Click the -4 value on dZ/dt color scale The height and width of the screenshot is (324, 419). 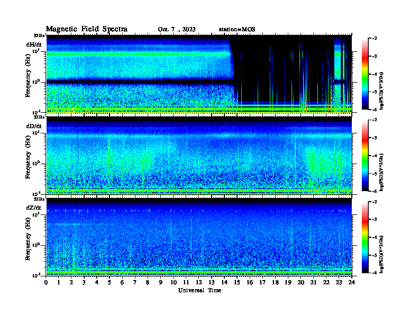(375, 237)
